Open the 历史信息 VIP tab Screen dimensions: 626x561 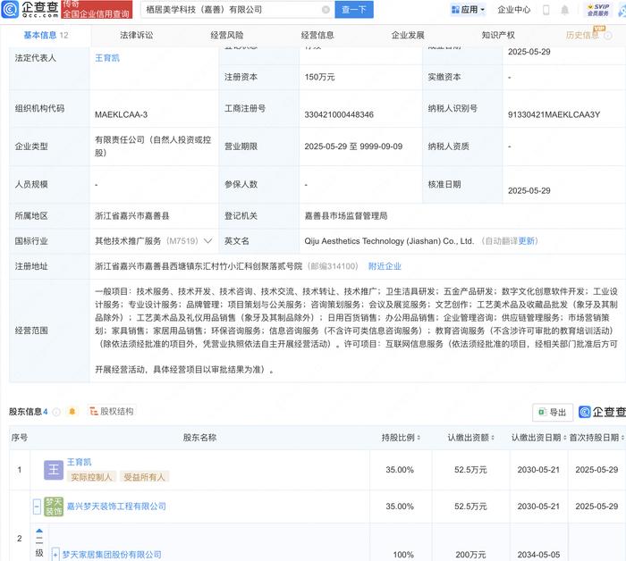582,35
